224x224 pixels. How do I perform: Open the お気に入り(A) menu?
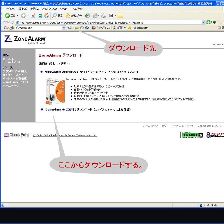point(50,9)
